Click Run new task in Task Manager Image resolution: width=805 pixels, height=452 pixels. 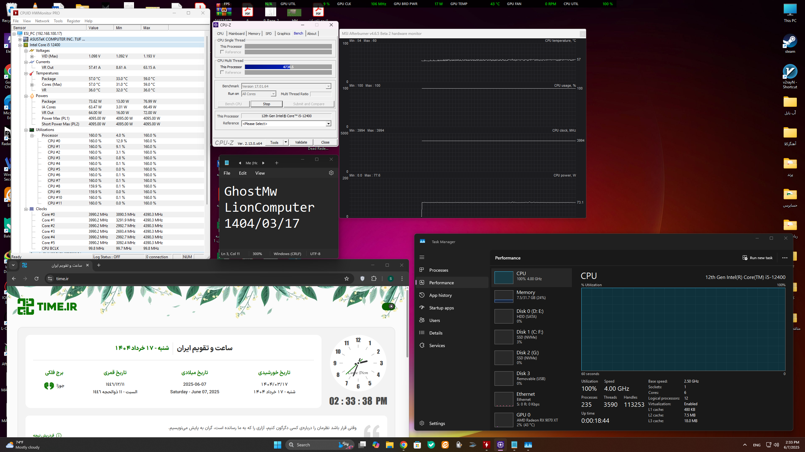pos(757,258)
